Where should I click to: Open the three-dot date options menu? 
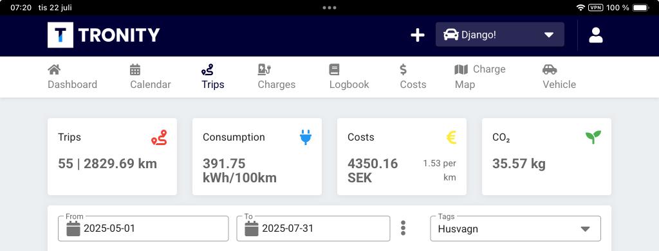(x=403, y=228)
